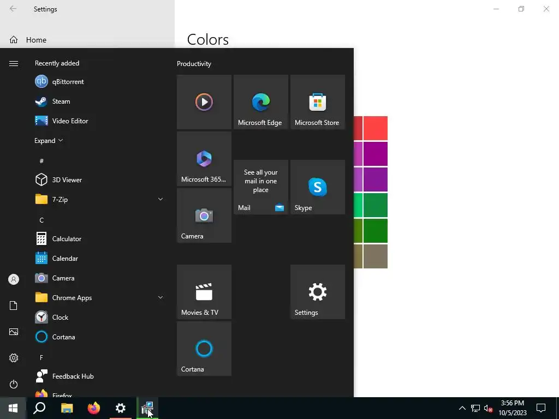Open Camera in the alphabetical app list
The height and width of the screenshot is (419, 559).
(x=99, y=278)
